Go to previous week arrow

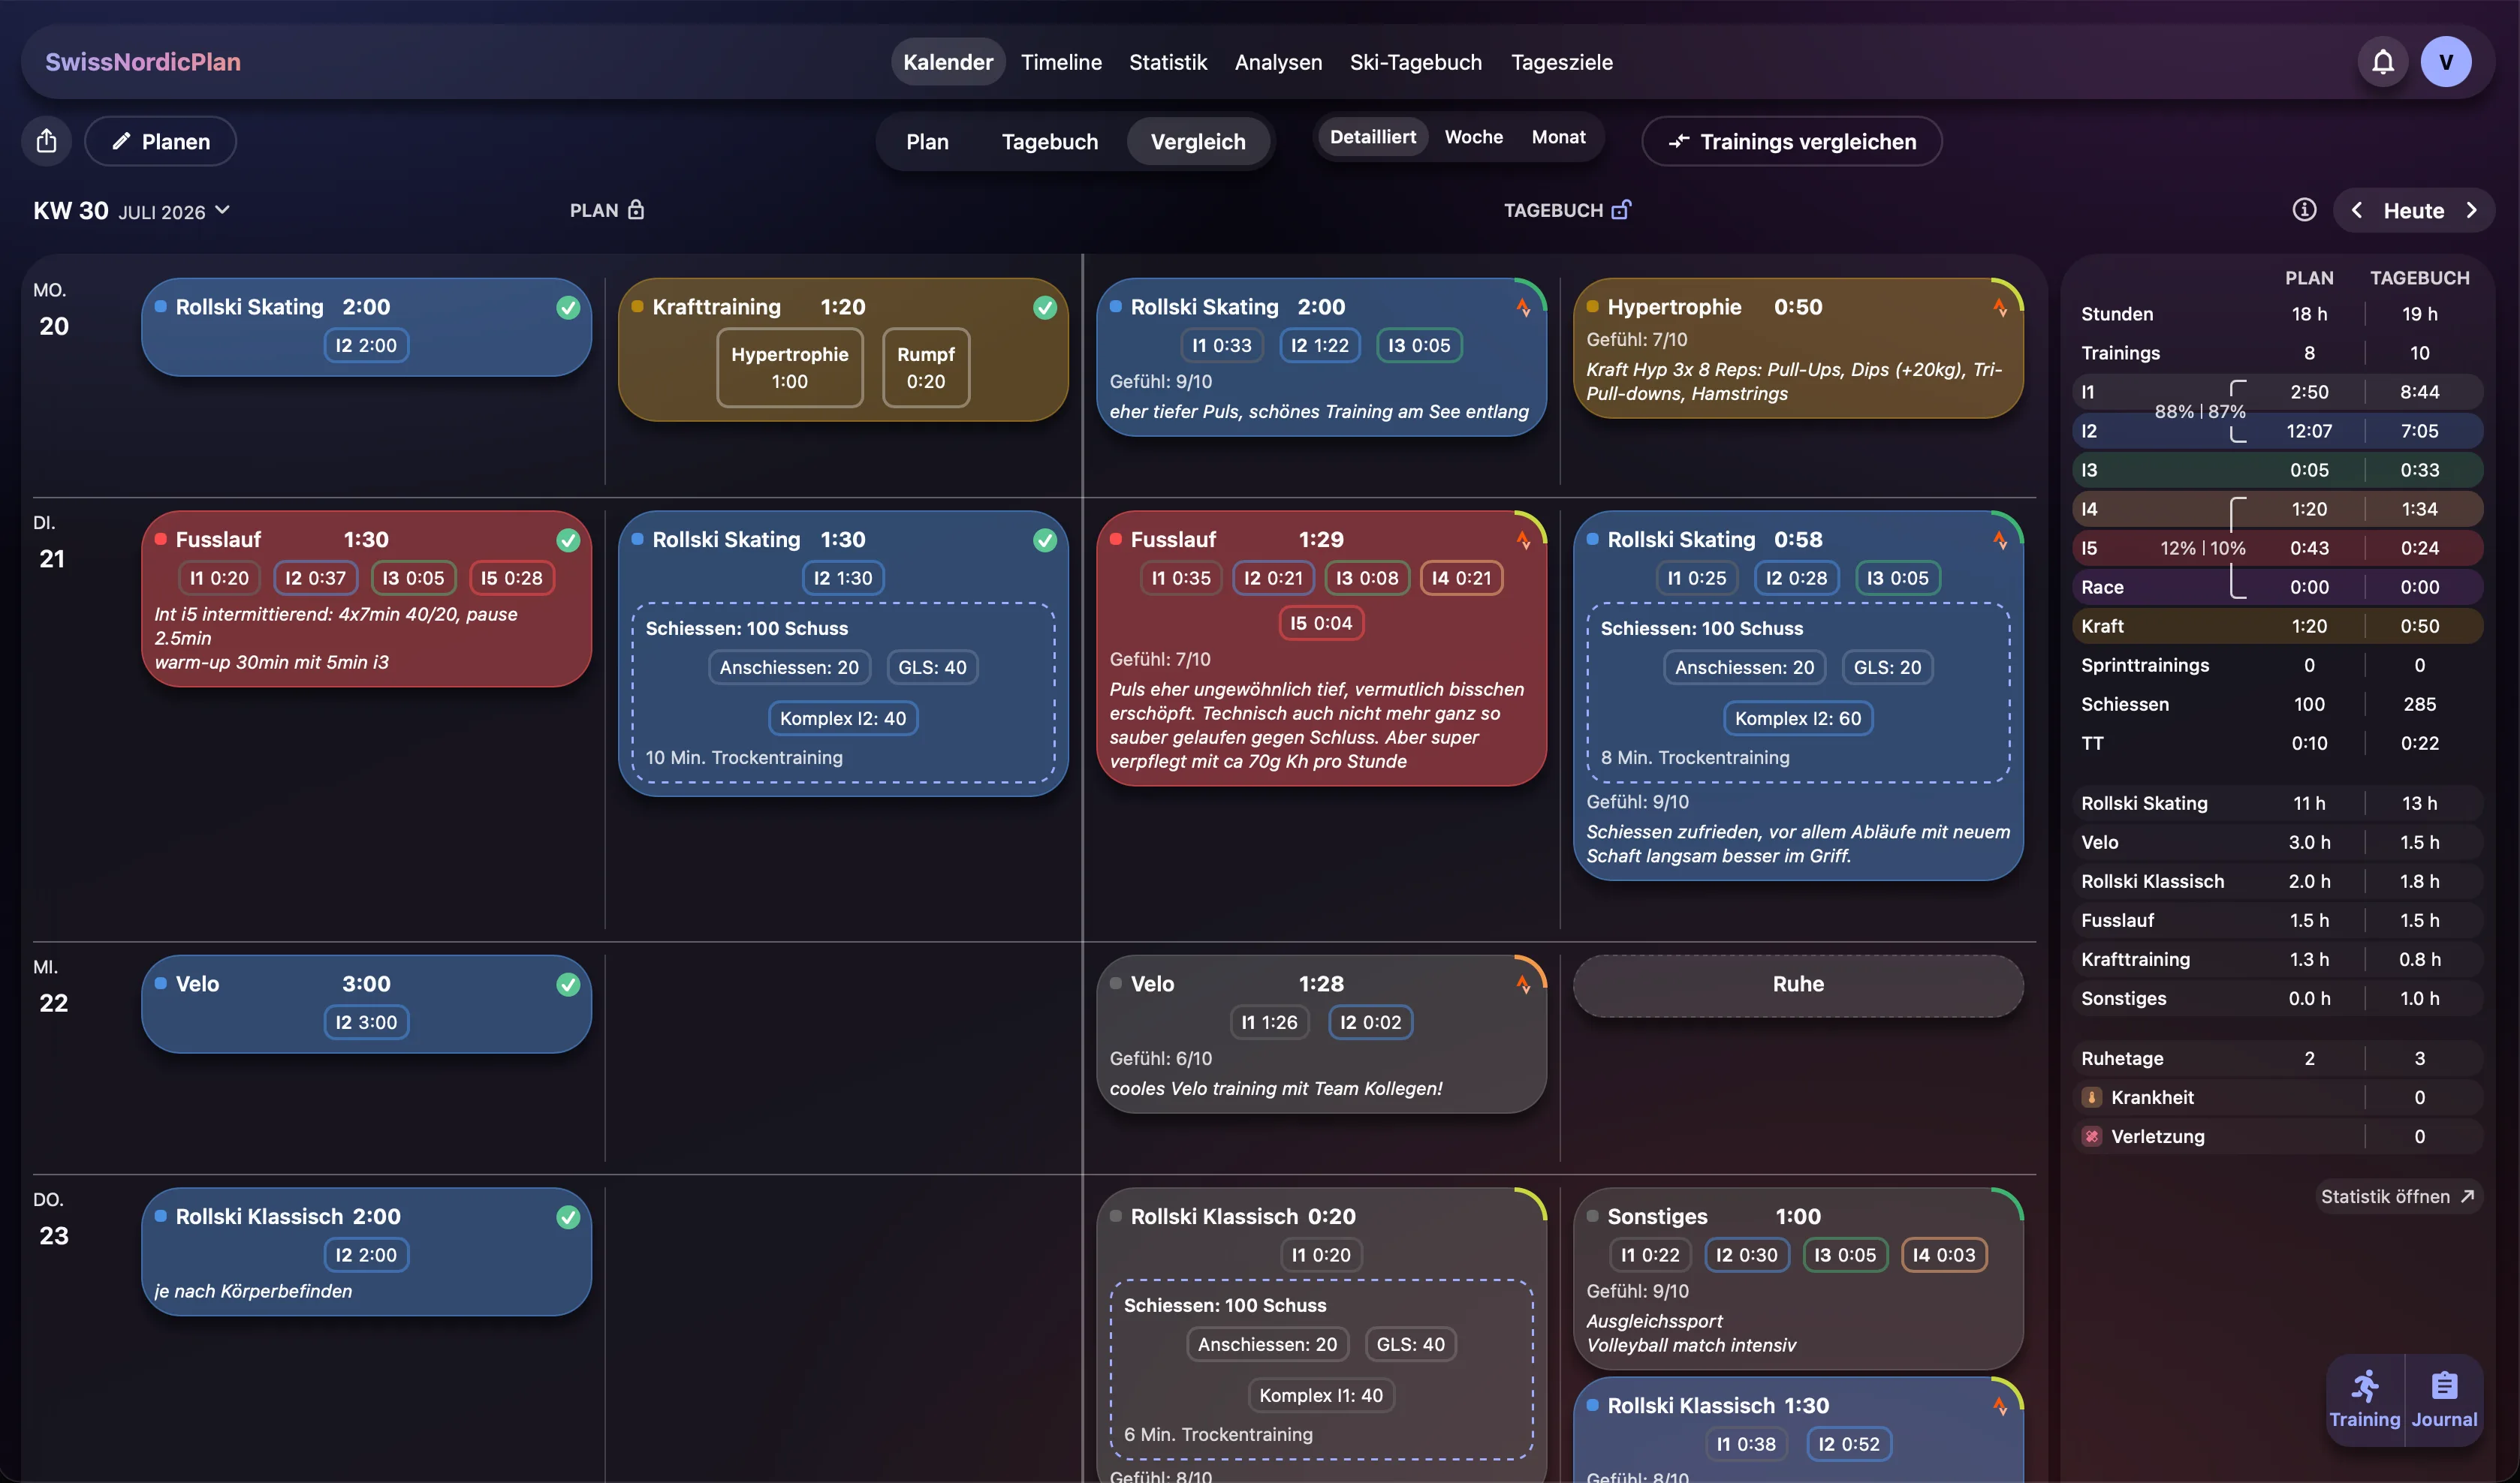[x=2357, y=210]
